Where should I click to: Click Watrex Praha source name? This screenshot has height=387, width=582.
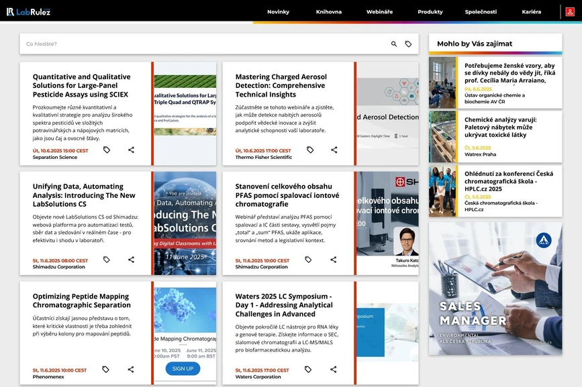480,154
